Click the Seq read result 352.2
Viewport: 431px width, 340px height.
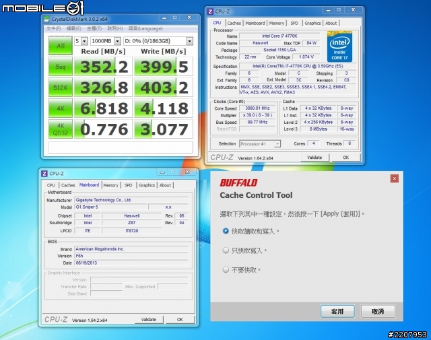[x=103, y=67]
